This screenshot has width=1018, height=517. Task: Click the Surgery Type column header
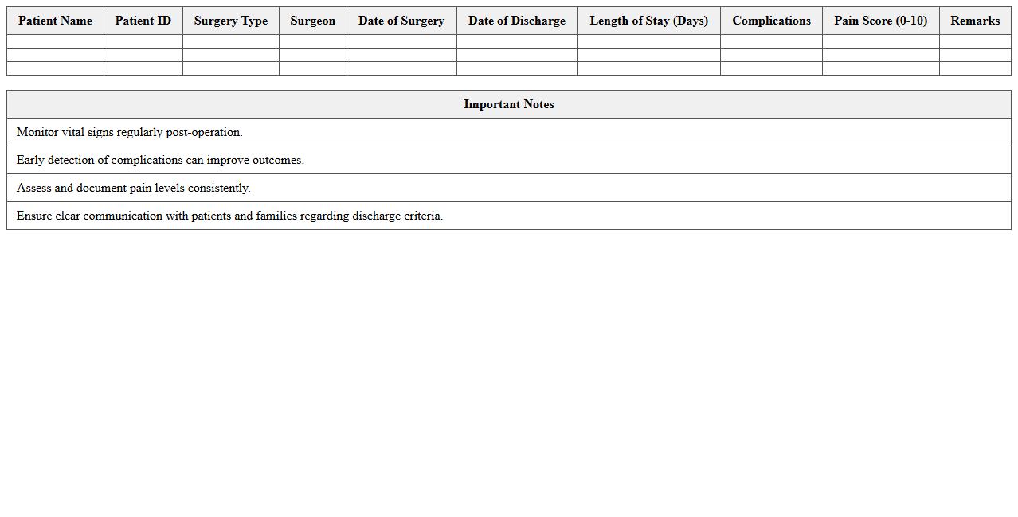pos(230,21)
